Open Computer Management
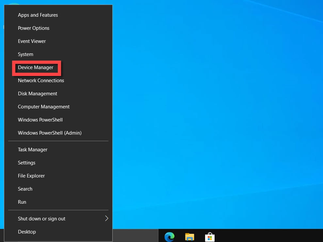The width and height of the screenshot is (323, 242). 58,107
